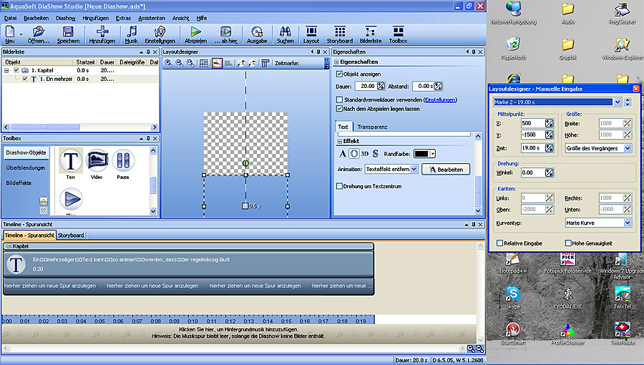Switch to the Transparenz tab
This screenshot has width=644, height=365.
372,127
